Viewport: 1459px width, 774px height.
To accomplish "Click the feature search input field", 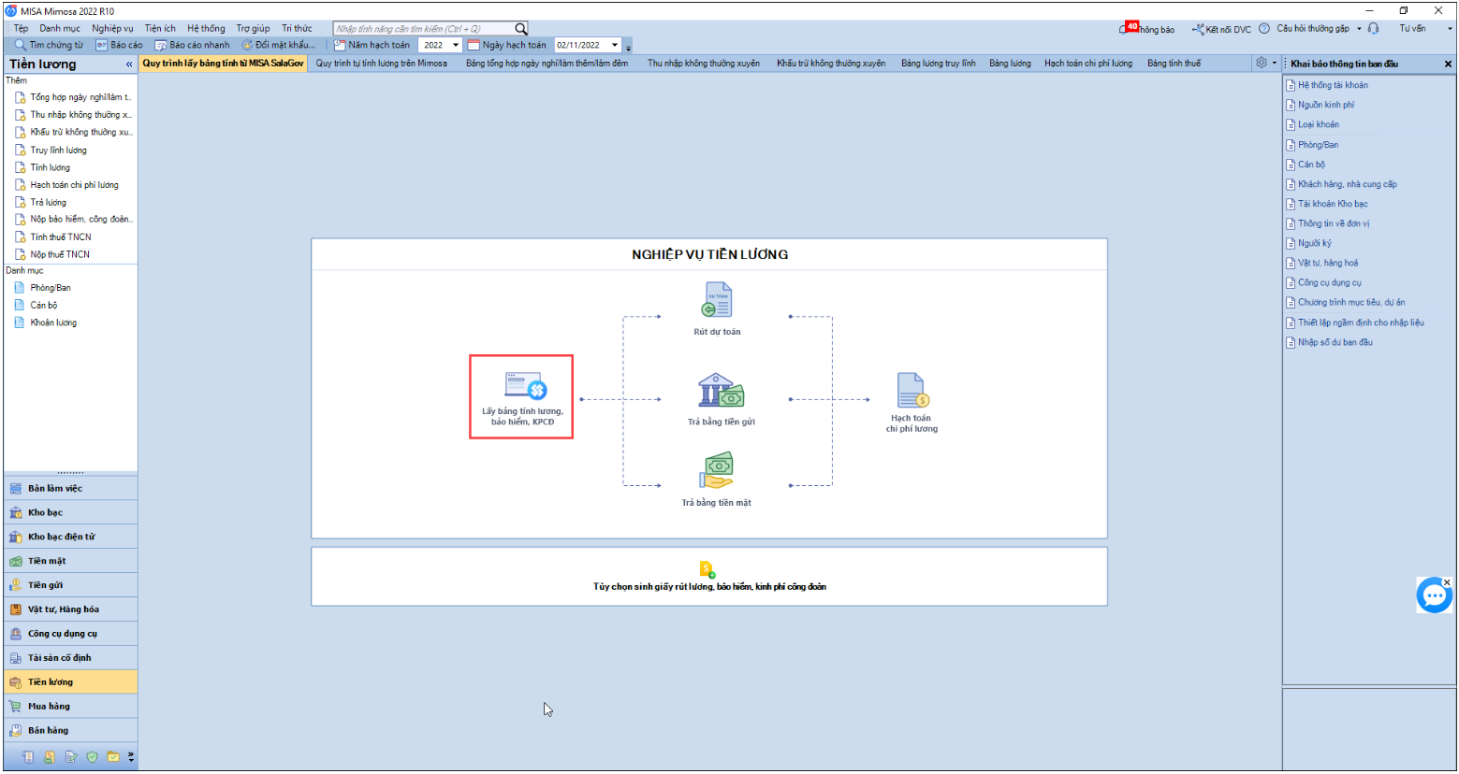I will click(x=424, y=29).
